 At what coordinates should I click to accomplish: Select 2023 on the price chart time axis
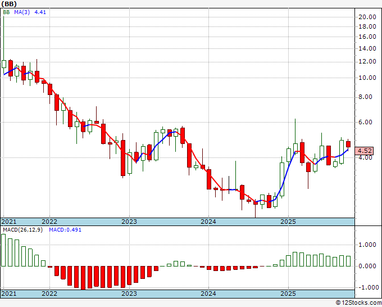tap(129, 222)
